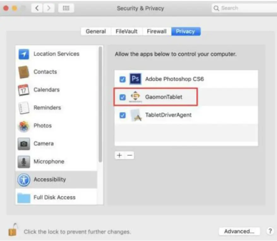Select Full Disk Access folder item
The height and width of the screenshot is (241, 277).
56,197
